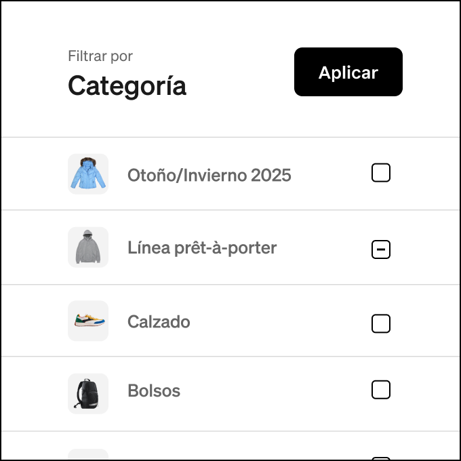Select the Otoño/Invierno 2025 category label

[209, 175]
